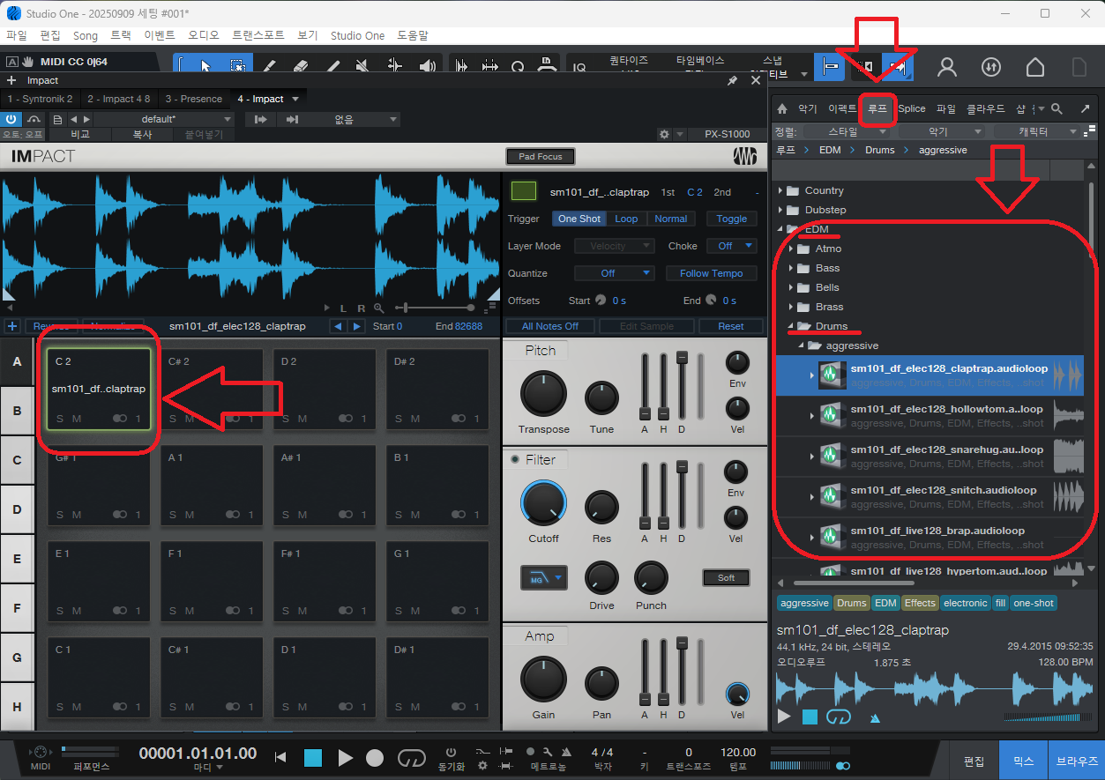Choose the Mute tool icon
The height and width of the screenshot is (780, 1105).
pyautogui.click(x=362, y=66)
